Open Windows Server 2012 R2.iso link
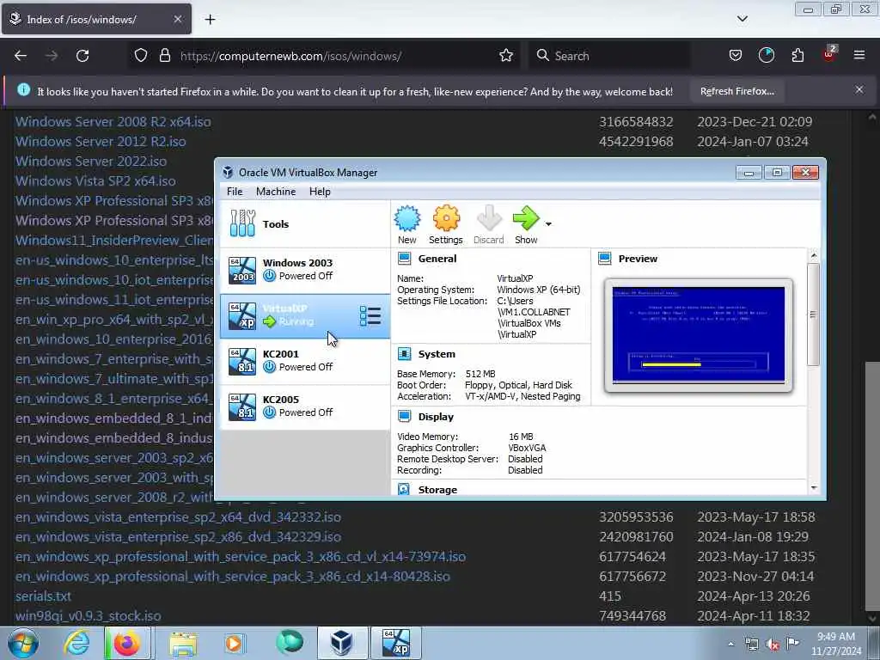 point(101,142)
